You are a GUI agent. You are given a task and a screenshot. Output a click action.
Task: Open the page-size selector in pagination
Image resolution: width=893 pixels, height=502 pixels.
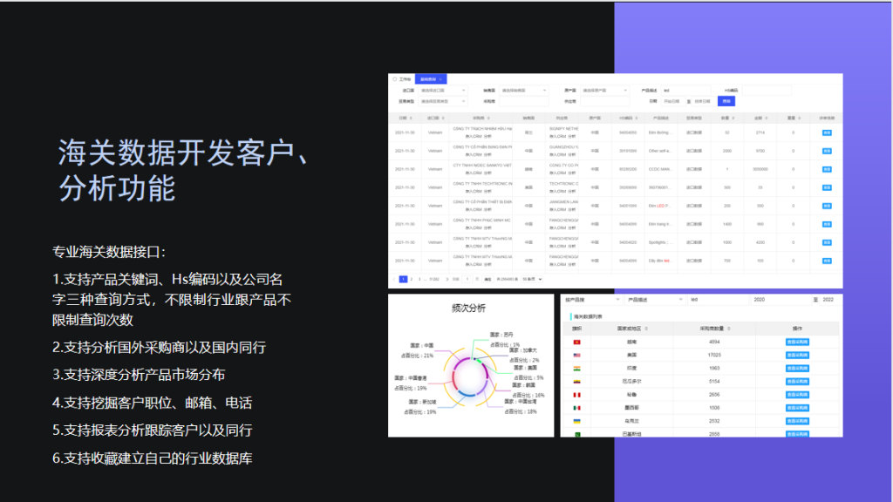pos(532,279)
